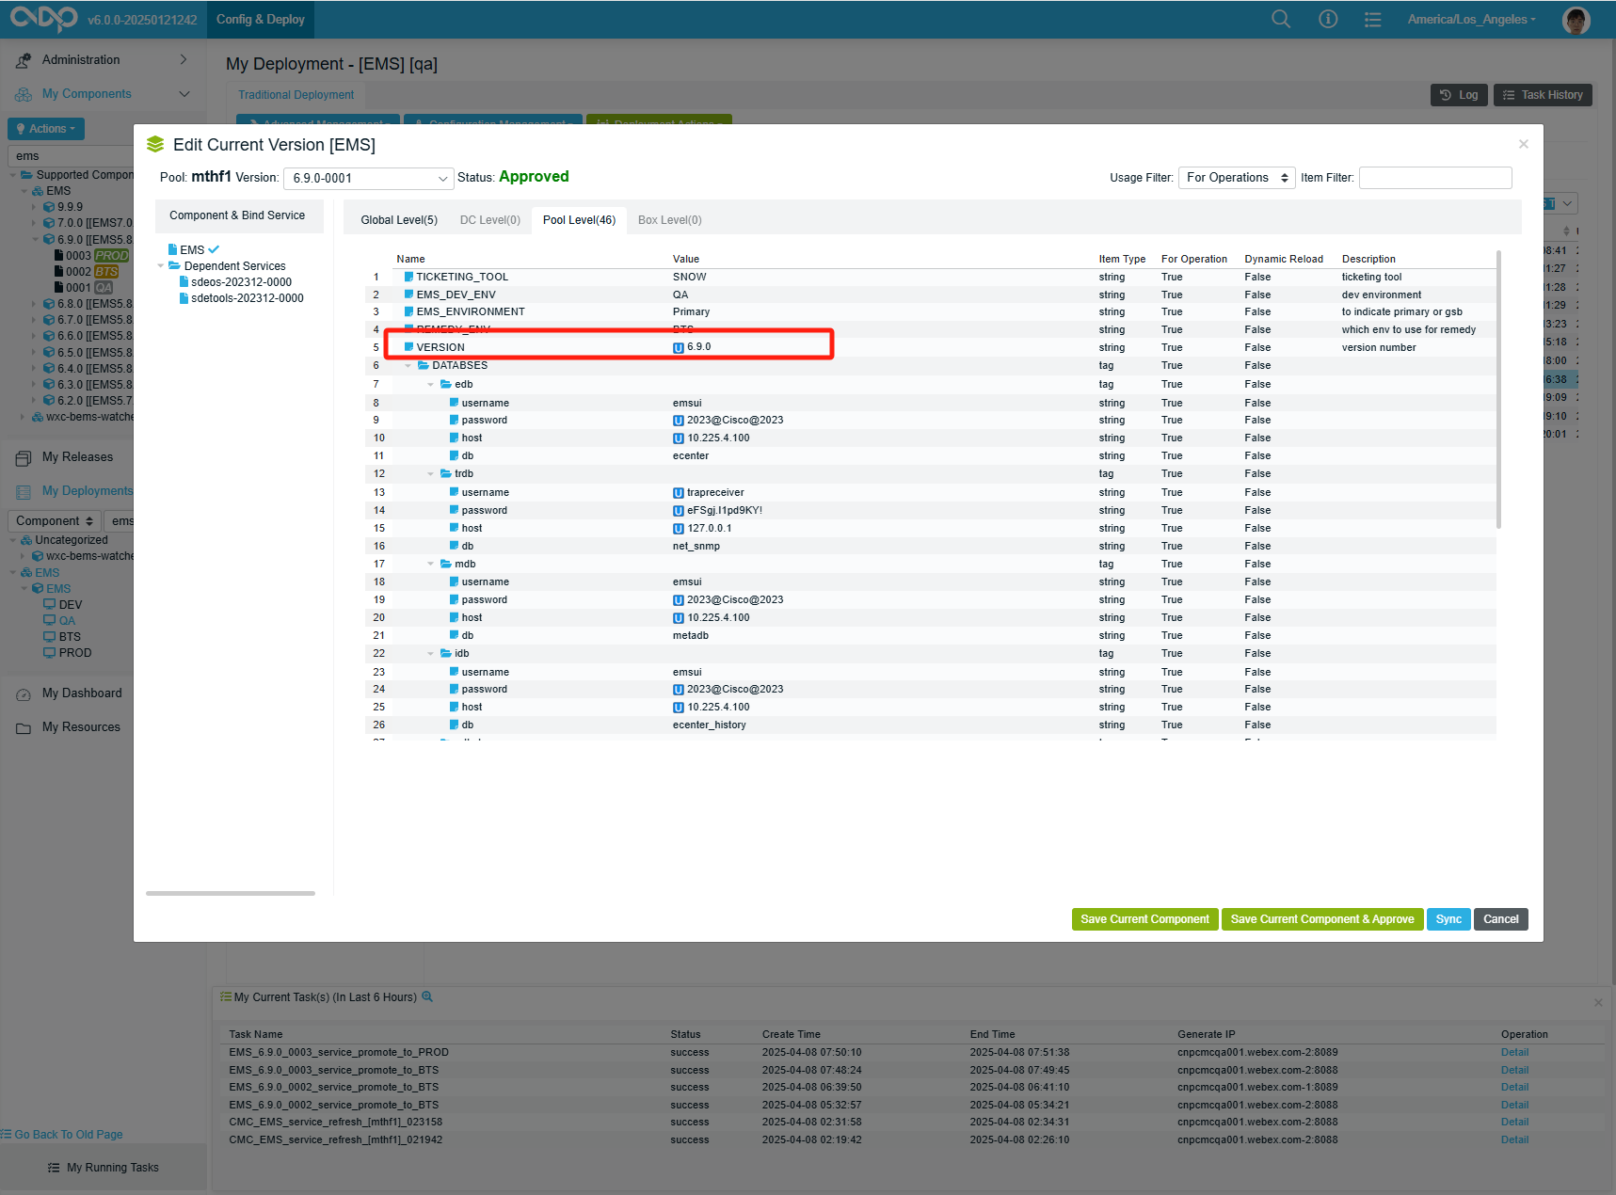Click the EMS file icon in Component tree

pyautogui.click(x=173, y=249)
